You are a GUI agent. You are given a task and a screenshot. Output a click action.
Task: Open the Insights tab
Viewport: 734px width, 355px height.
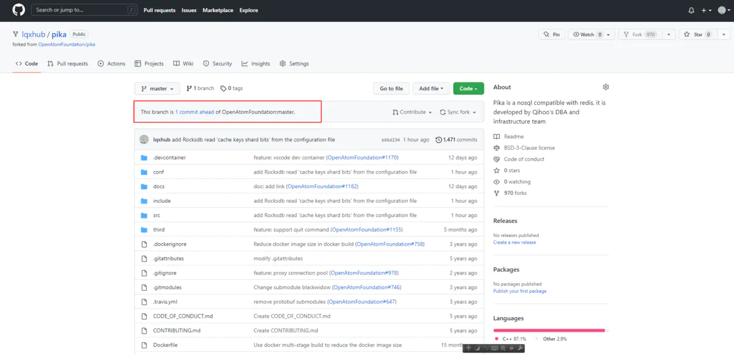click(x=256, y=64)
